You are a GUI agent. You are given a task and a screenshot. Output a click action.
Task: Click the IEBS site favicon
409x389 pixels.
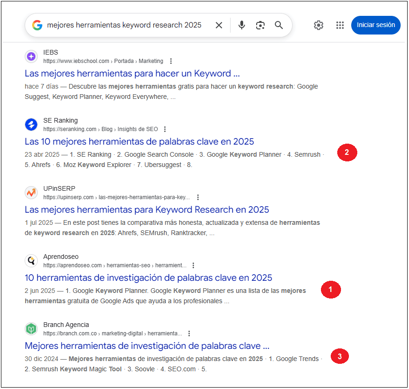[31, 56]
